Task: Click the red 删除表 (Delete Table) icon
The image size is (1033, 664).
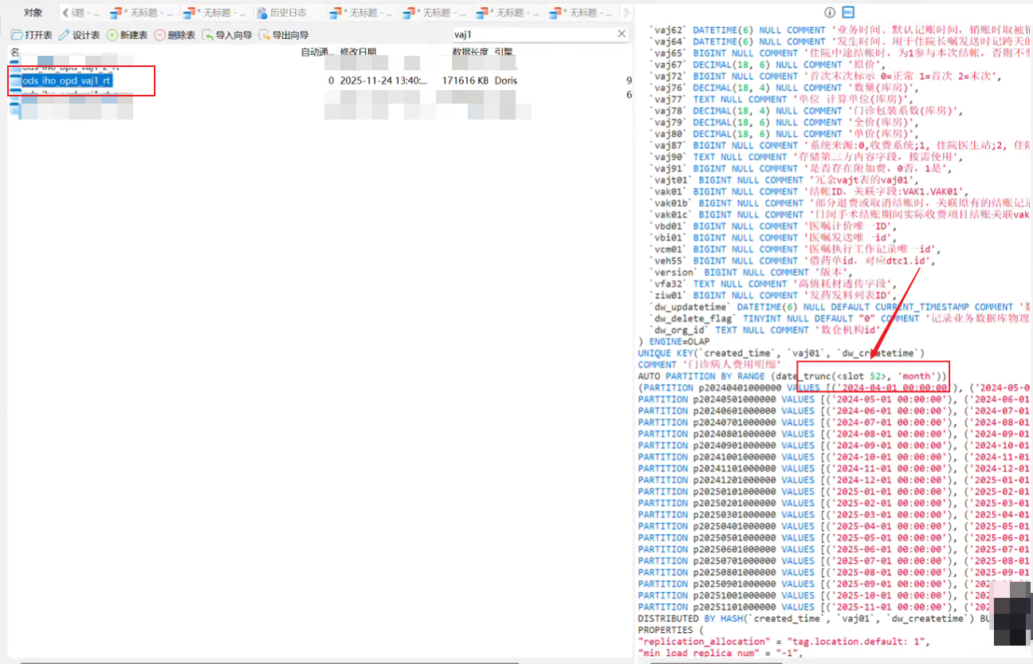Action: 159,35
